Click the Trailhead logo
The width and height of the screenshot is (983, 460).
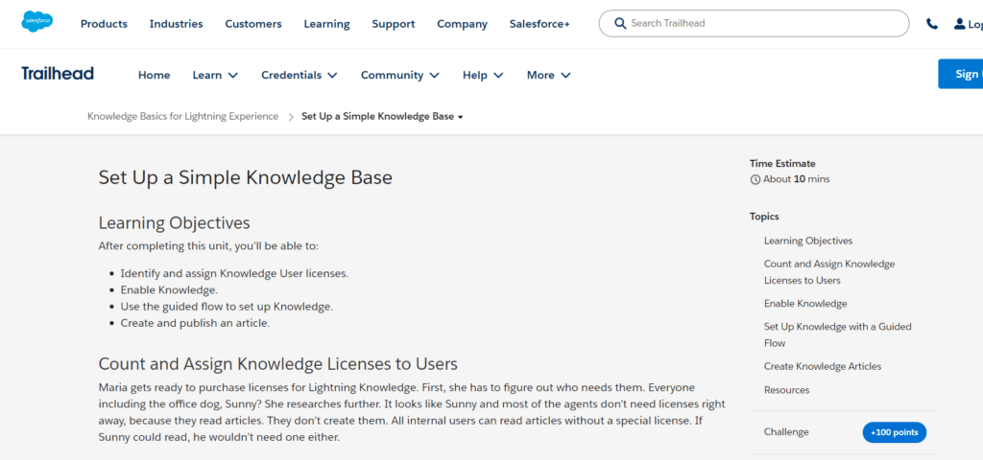tap(58, 74)
